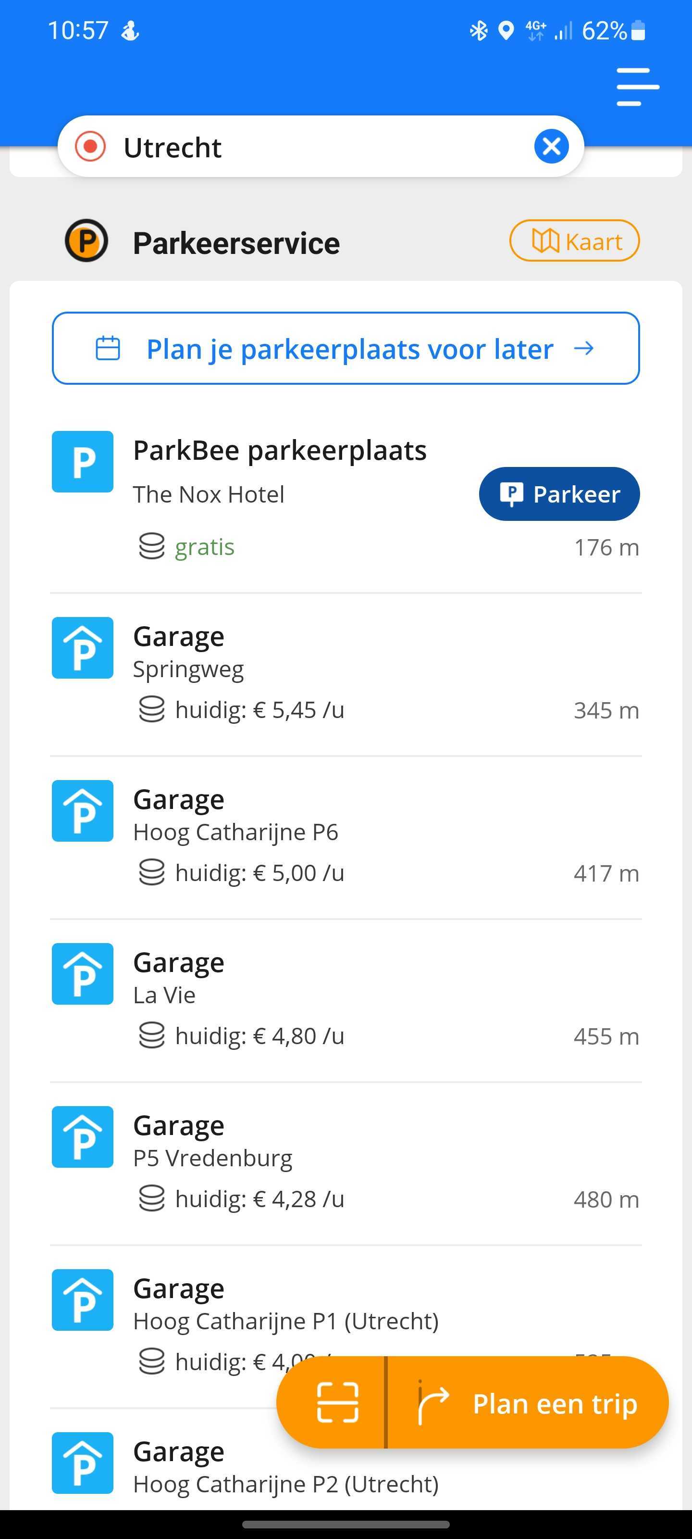692x1539 pixels.
Task: Tap Plan een trip
Action: point(529,1402)
